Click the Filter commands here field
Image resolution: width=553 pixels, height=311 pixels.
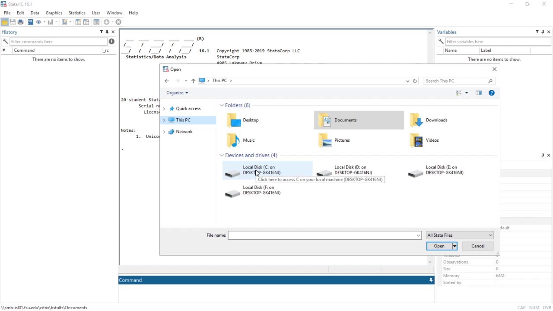pyautogui.click(x=58, y=41)
